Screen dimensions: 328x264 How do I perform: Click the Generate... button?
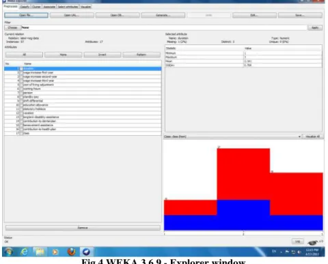(163, 15)
